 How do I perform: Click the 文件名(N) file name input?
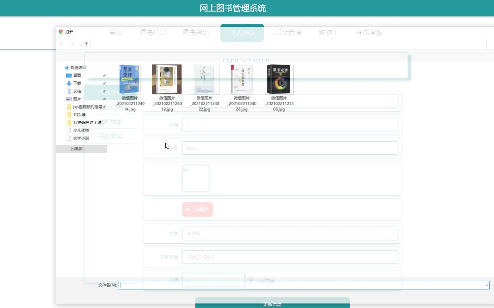(x=302, y=285)
